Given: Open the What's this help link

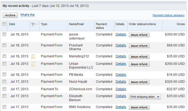Looking at the screenshot, I should [x=27, y=15].
